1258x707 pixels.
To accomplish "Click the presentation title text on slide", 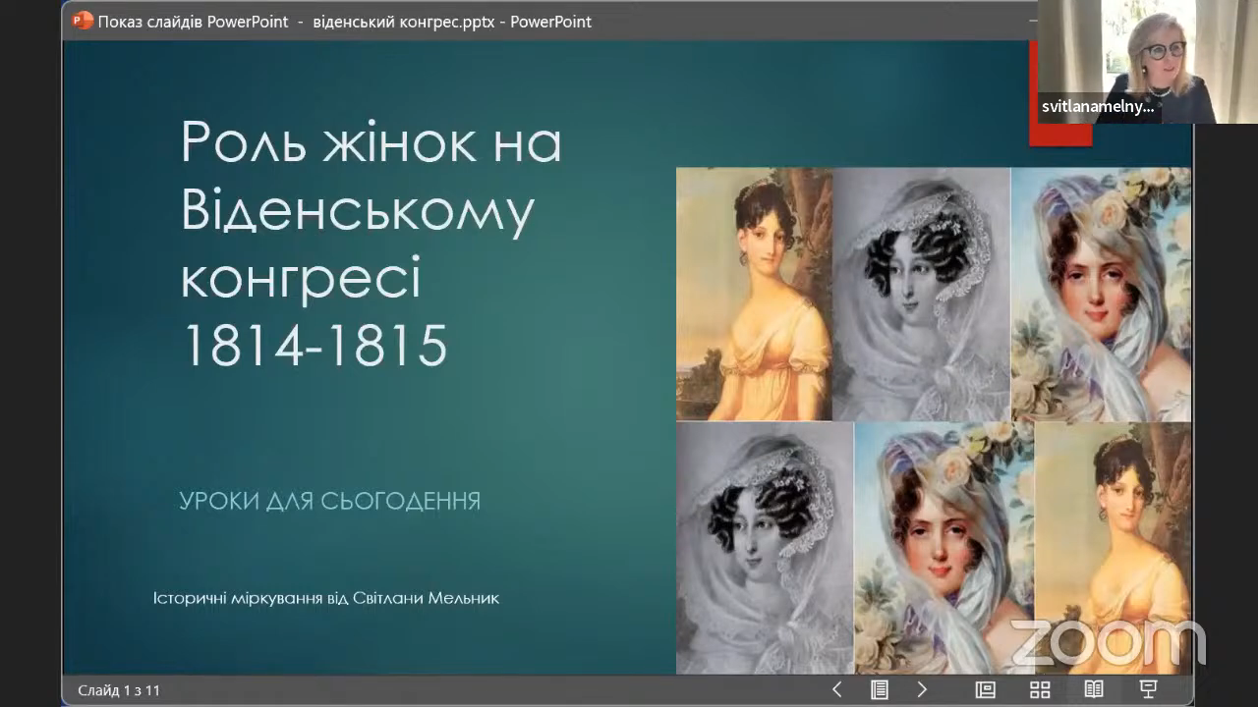I will coord(372,244).
